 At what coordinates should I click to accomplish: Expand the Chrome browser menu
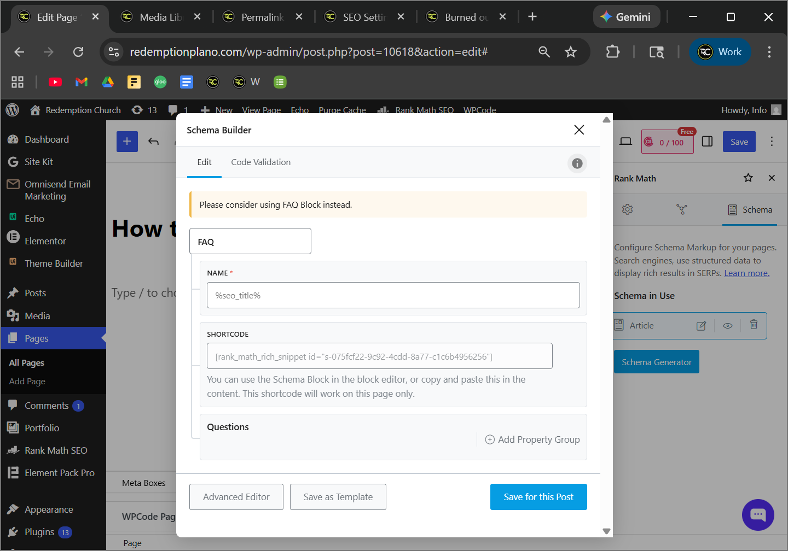point(769,52)
